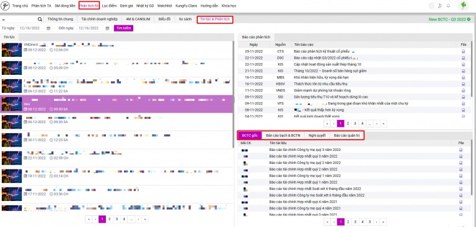Open file for 'Hợp nhất quý 1 năm 2022' statement
The height and width of the screenshot is (227, 476).
(461, 182)
